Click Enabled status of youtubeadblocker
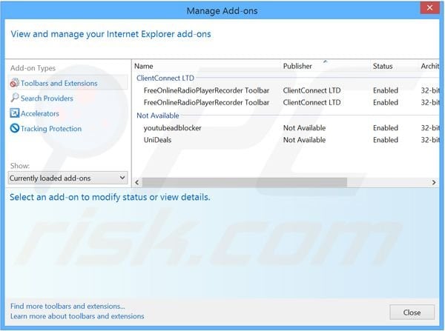 coord(386,128)
